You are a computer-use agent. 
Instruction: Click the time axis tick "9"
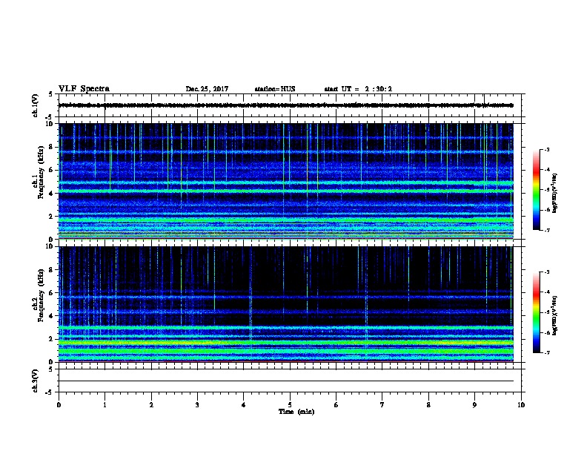coord(474,405)
